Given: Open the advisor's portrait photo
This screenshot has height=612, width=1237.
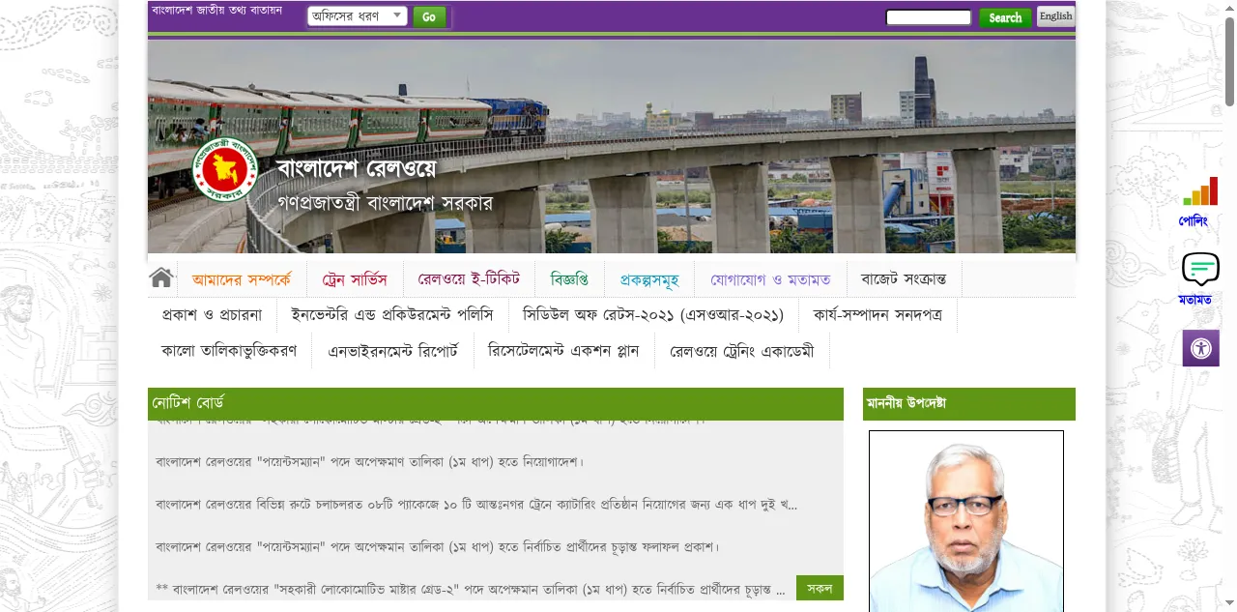Looking at the screenshot, I should (x=966, y=521).
